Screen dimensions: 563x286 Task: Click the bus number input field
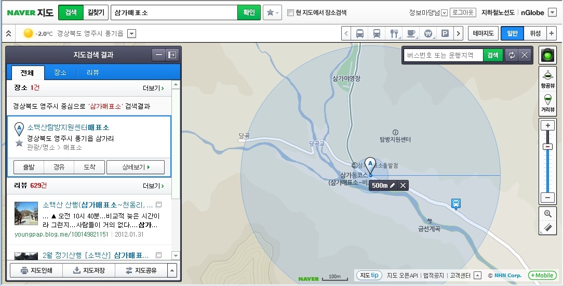[x=444, y=55]
